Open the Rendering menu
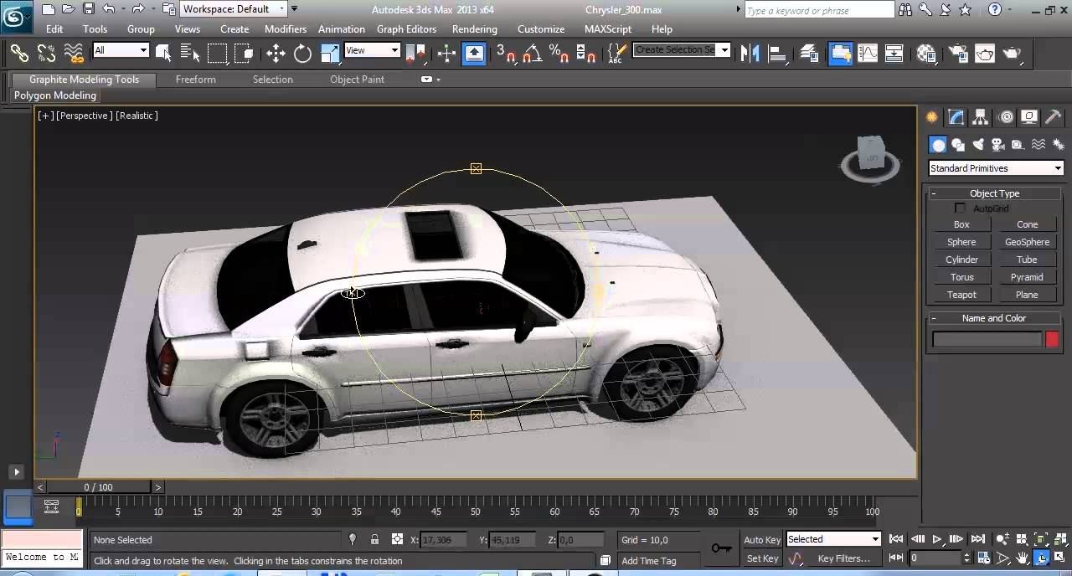 coord(474,29)
